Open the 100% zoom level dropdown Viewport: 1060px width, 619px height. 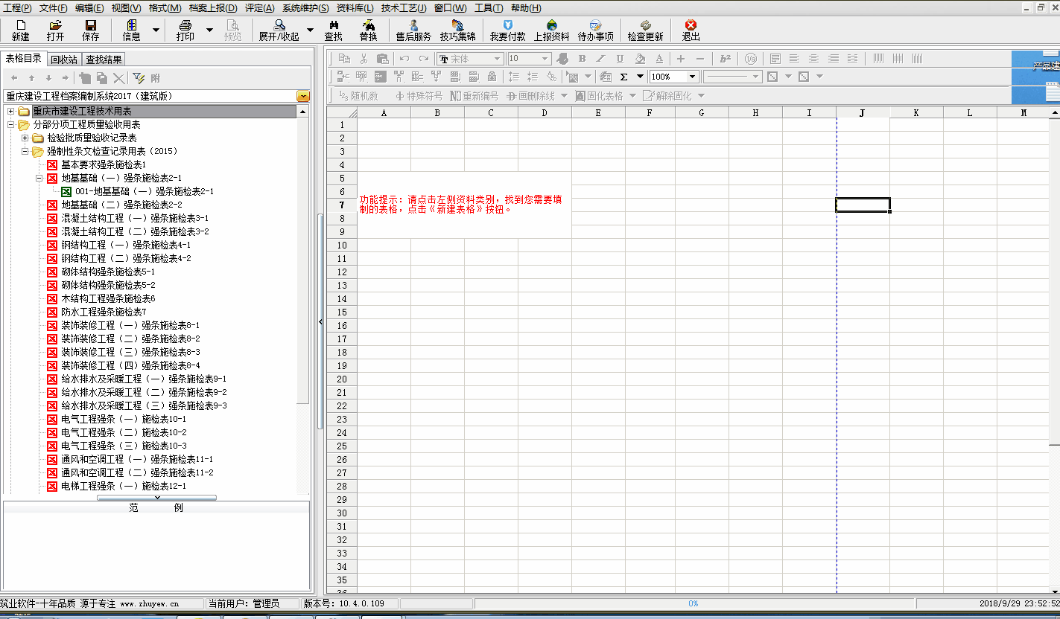tap(692, 77)
